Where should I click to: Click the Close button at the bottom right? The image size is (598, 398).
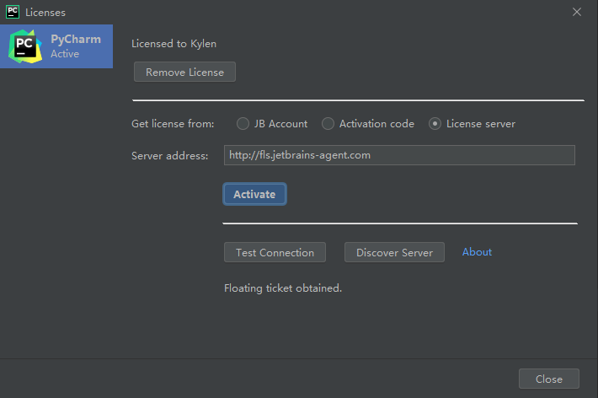548,379
